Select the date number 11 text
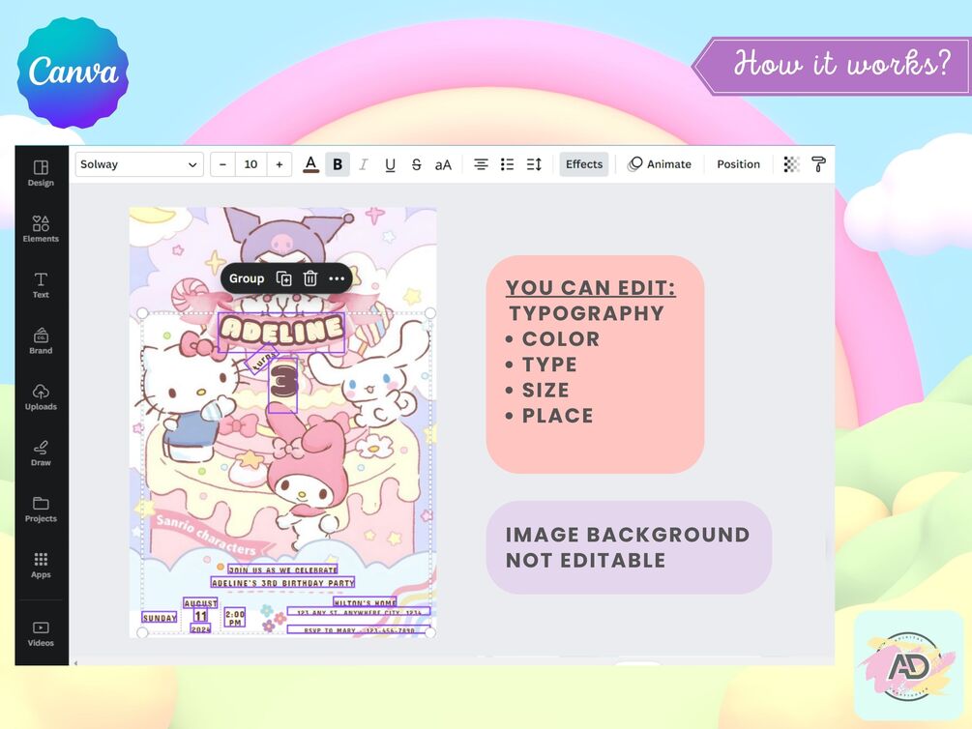972x729 pixels. (200, 616)
